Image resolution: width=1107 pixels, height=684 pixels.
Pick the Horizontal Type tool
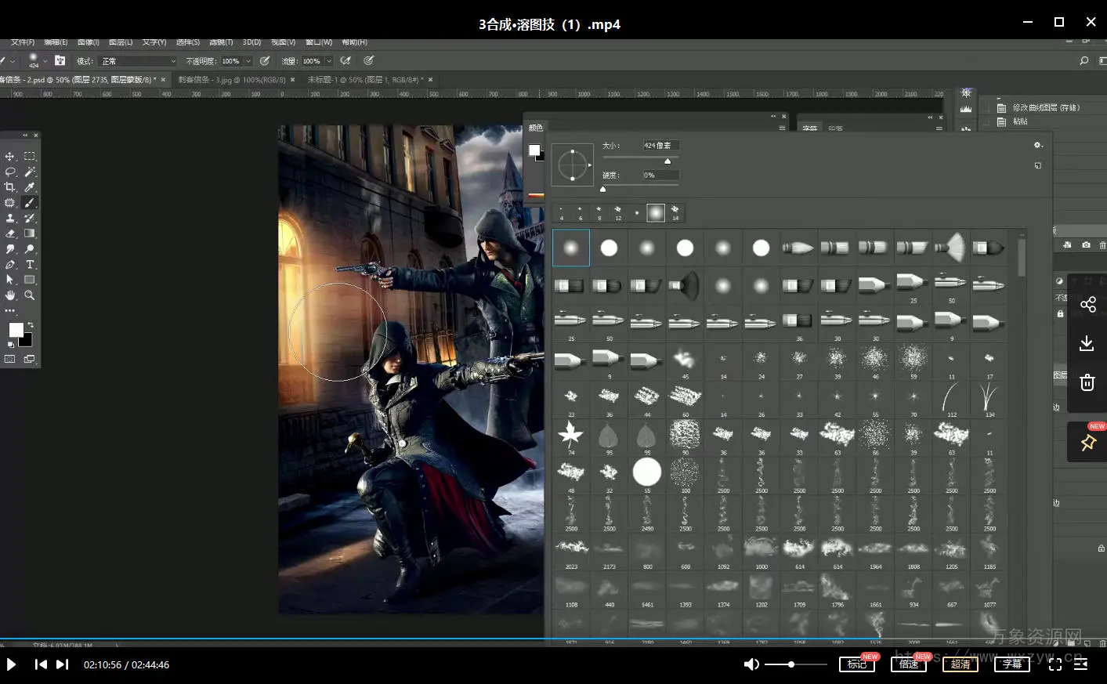click(30, 265)
